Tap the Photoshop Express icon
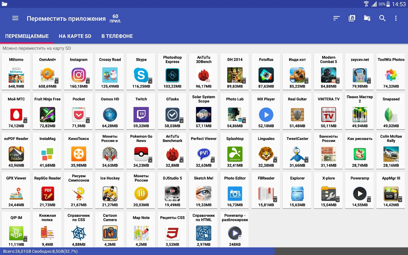Image resolution: width=408 pixels, height=255 pixels. pyautogui.click(x=173, y=75)
